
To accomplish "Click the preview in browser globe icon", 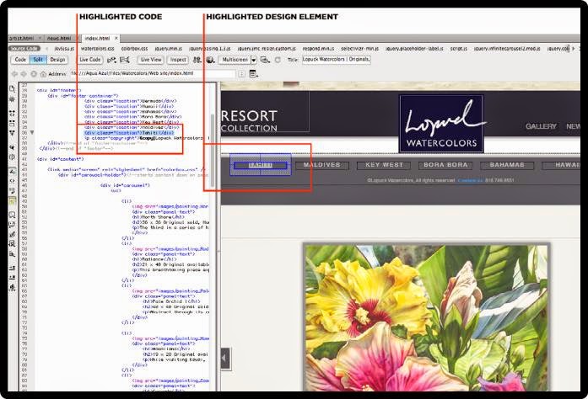I will click(x=210, y=60).
